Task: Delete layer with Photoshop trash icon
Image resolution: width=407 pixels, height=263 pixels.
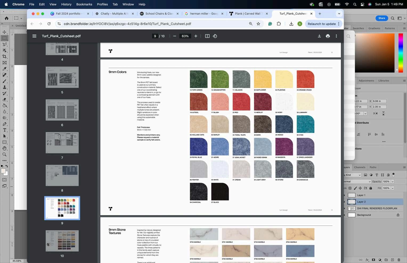Action: [399, 260]
